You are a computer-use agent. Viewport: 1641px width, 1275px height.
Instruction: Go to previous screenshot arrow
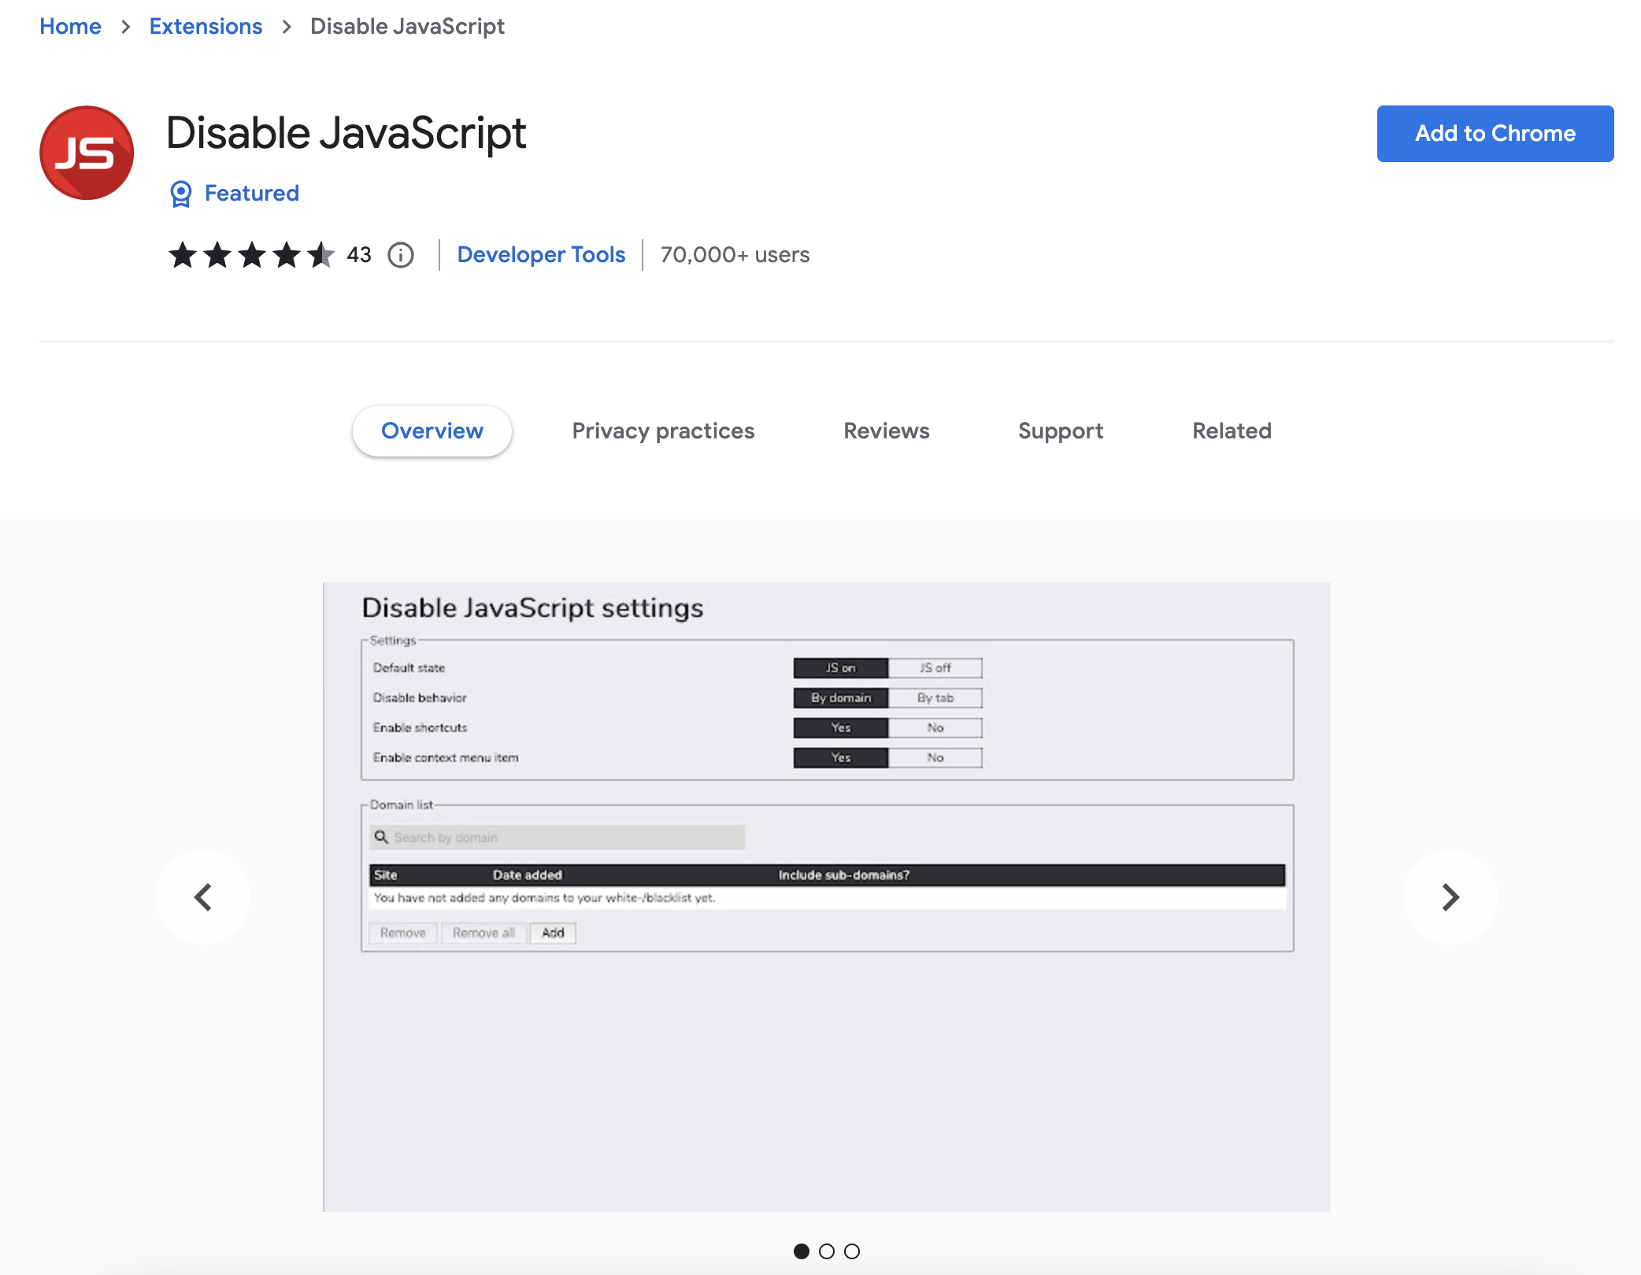[x=203, y=897]
